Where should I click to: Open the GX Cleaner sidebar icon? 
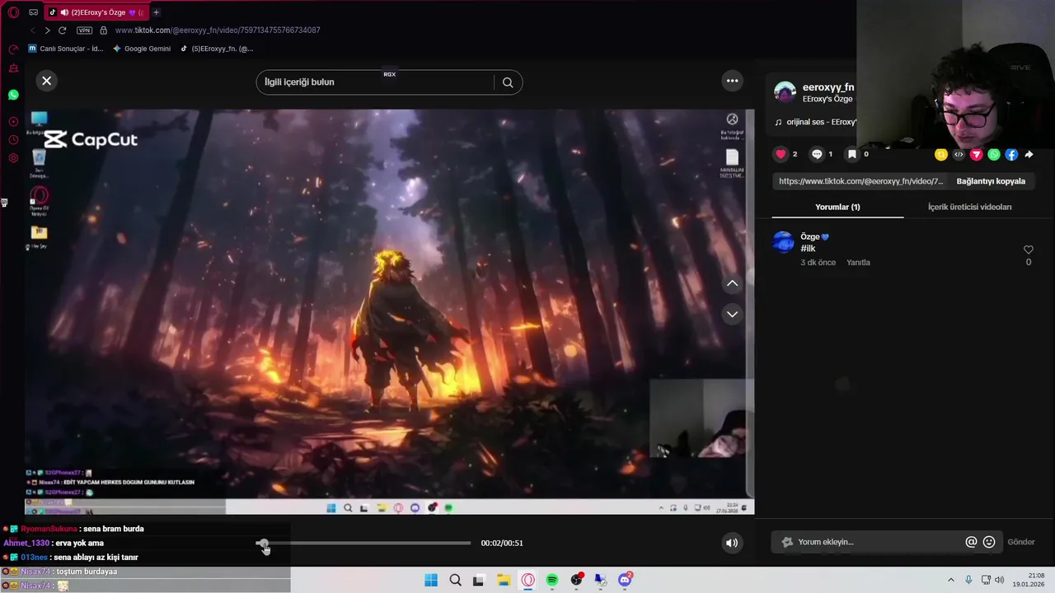tap(13, 68)
